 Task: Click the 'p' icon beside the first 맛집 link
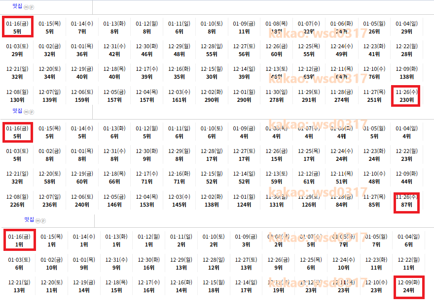(x=32, y=7)
